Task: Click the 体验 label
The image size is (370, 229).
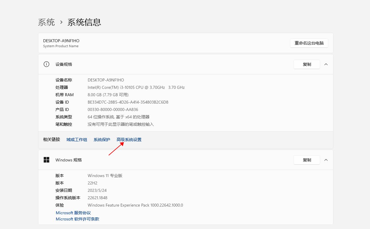Action: (x=60, y=205)
